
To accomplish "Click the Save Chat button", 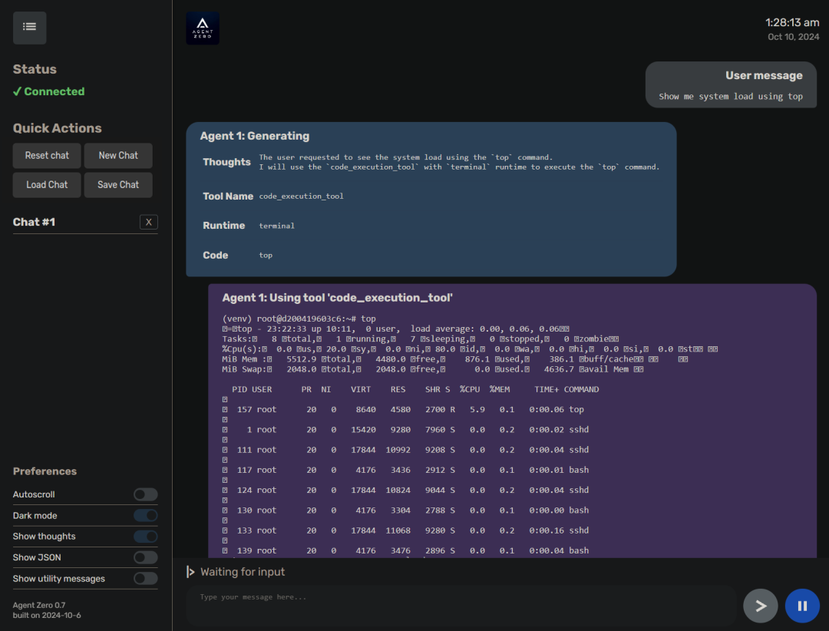I will pos(118,184).
